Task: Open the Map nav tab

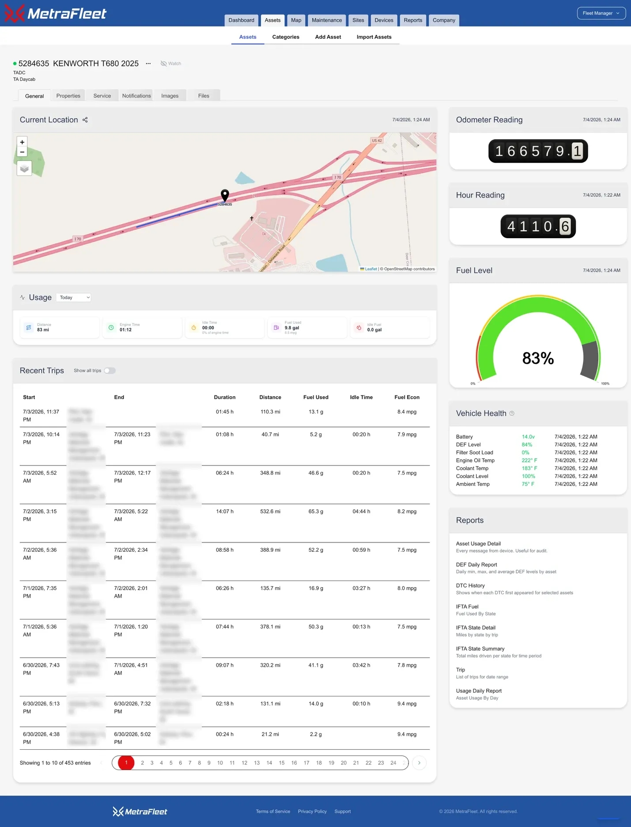Action: (x=296, y=20)
